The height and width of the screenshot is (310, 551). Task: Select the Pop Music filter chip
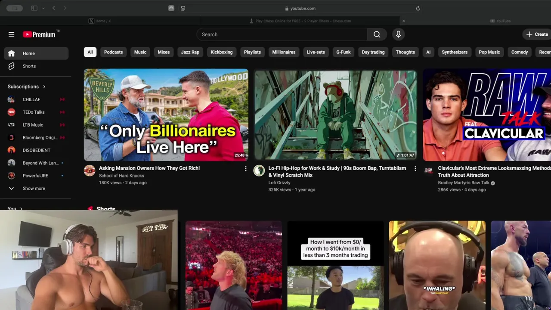click(x=489, y=52)
